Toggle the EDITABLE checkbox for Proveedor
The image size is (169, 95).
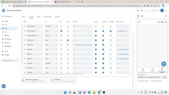[x=103, y=68]
